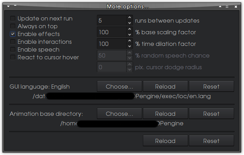
Task: Reload the GUI language
Action: 165,87
